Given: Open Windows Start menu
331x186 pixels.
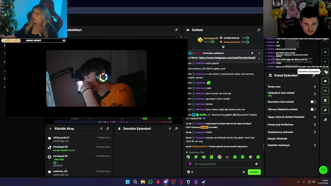Looking at the screenshot, I should click(127, 182).
